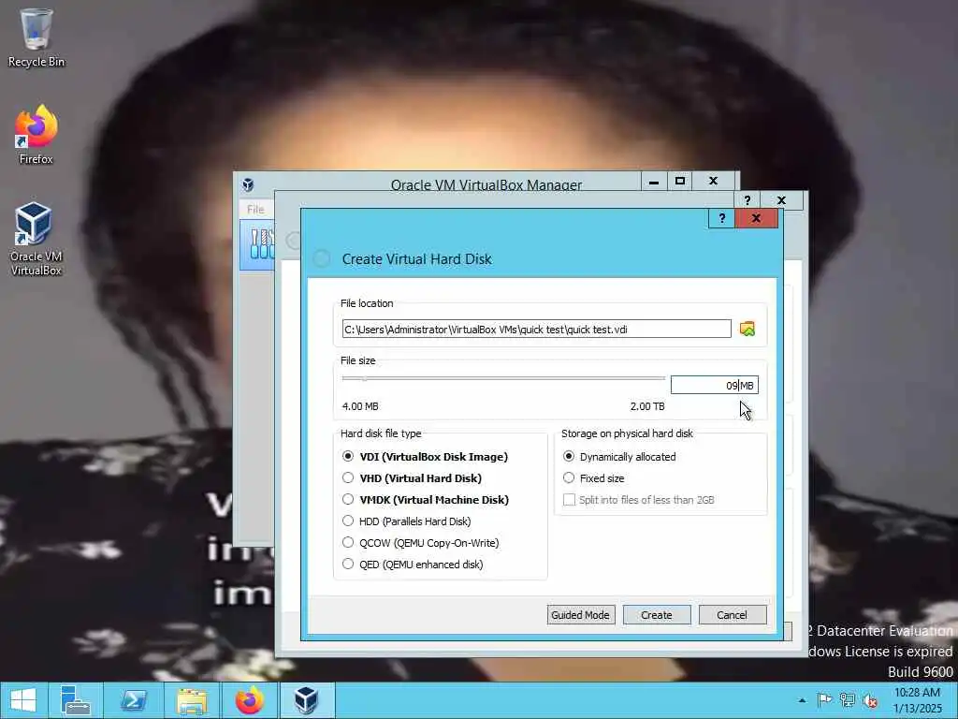Click the Create Virtual Hard Disk heading
Screen dimensions: 958x719
(416, 259)
